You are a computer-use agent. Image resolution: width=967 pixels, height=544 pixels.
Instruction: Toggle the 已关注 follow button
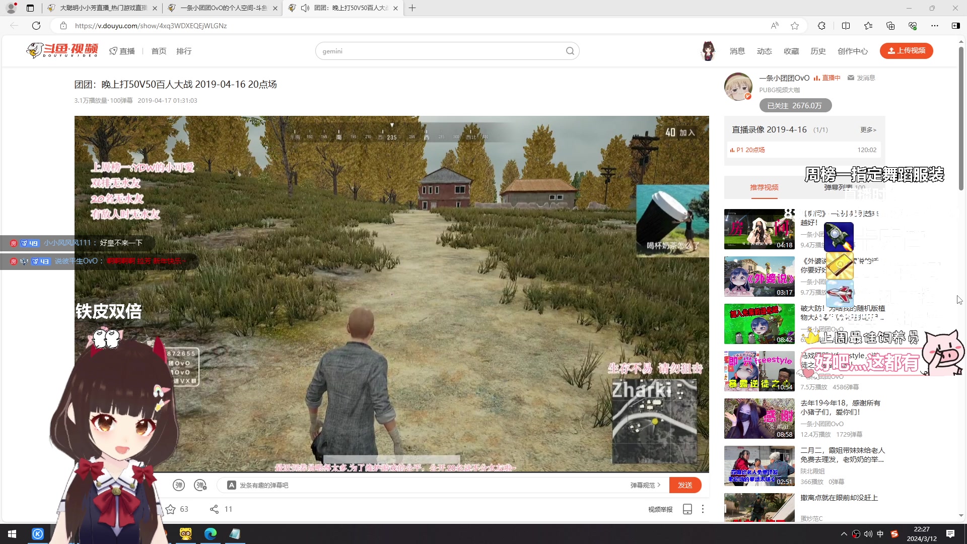point(795,106)
